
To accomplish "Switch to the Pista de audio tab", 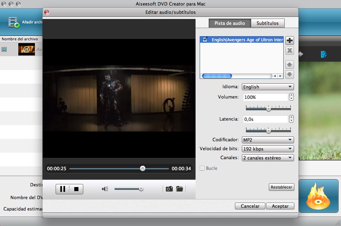I will (230, 23).
